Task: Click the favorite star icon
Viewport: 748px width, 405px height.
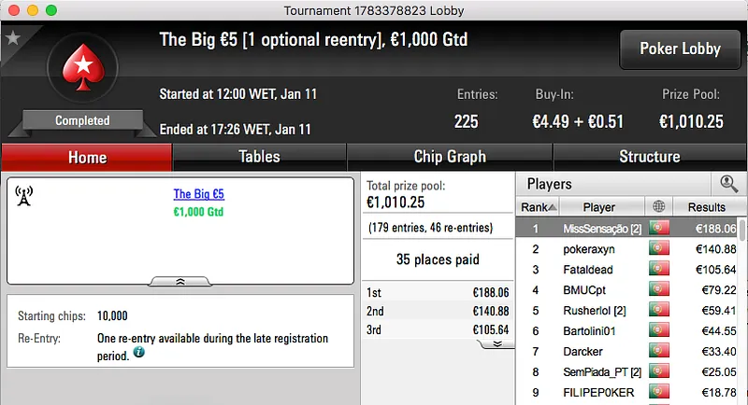Action: (x=13, y=38)
